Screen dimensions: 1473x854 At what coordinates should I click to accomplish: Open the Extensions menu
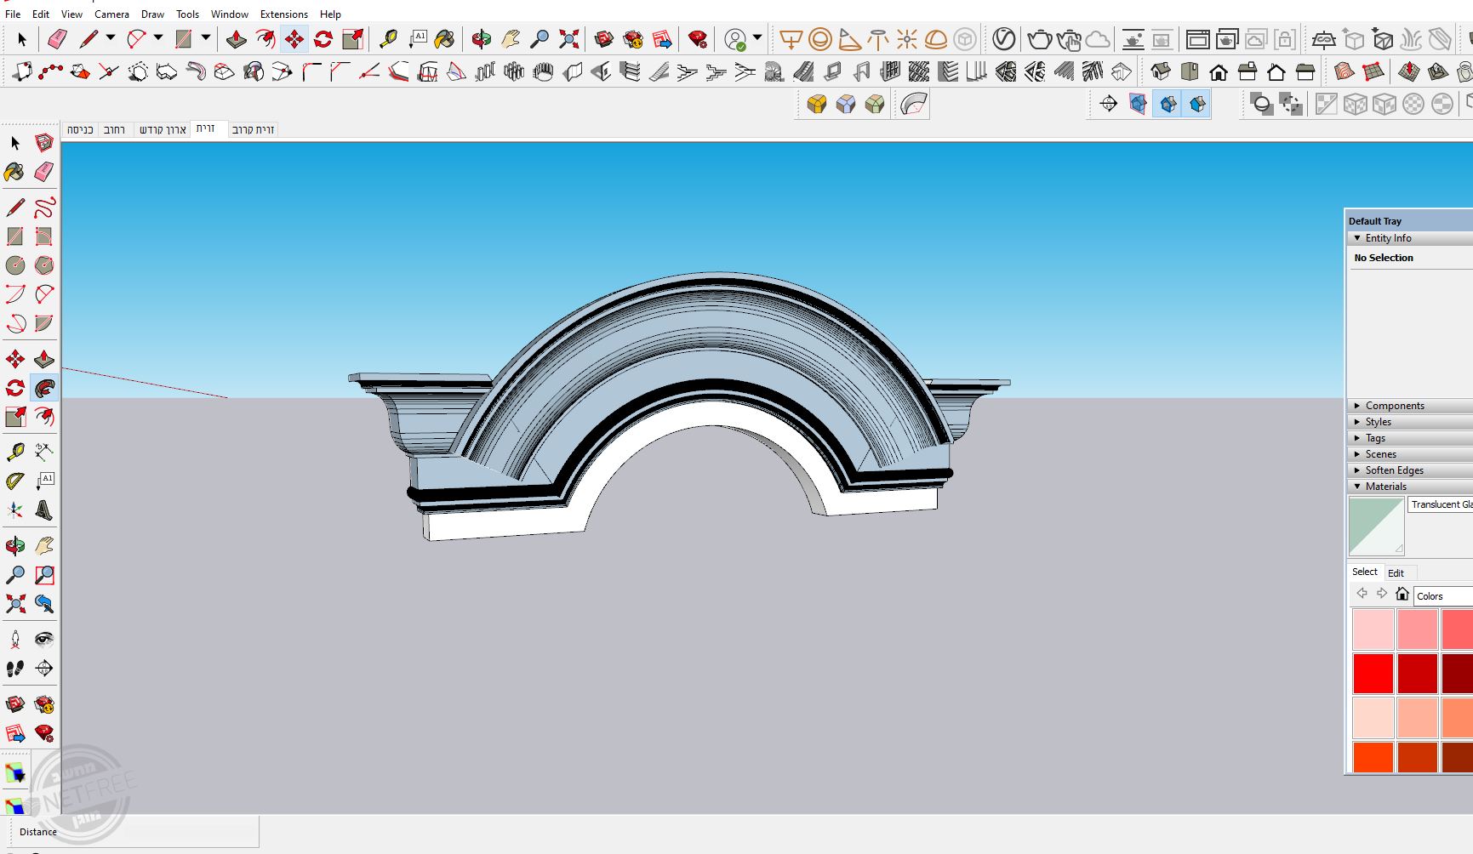tap(283, 14)
